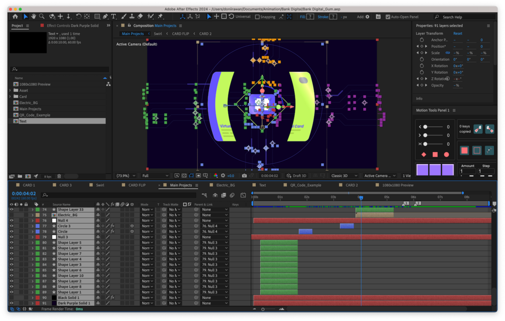Select the Horizontal Type tool

114,17
